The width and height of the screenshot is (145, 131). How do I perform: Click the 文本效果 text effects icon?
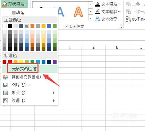click(98, 19)
